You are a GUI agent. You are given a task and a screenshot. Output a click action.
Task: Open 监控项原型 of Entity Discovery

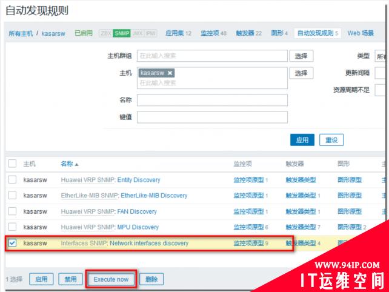[249, 180]
